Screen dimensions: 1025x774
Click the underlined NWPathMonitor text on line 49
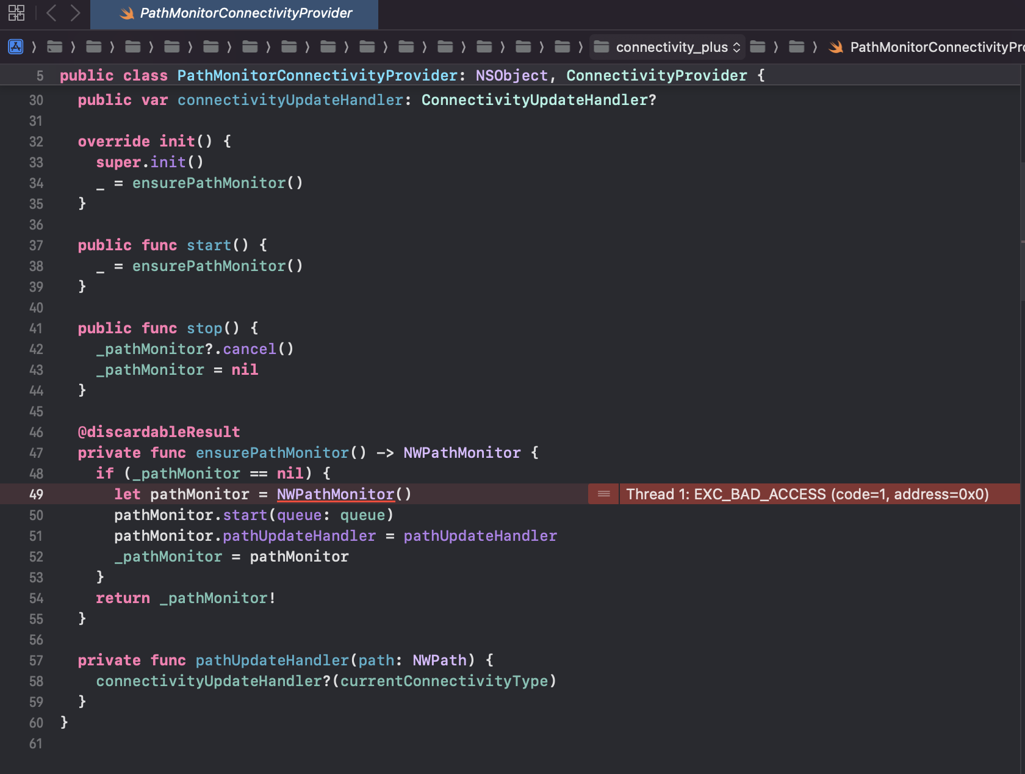click(335, 494)
